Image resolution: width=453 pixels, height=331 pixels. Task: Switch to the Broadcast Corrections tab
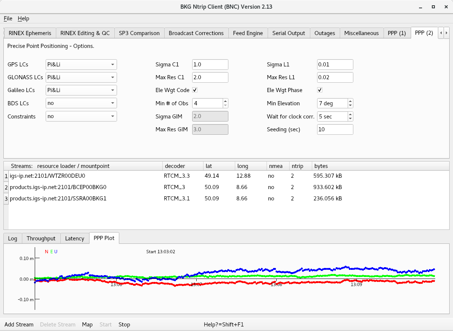click(x=196, y=33)
